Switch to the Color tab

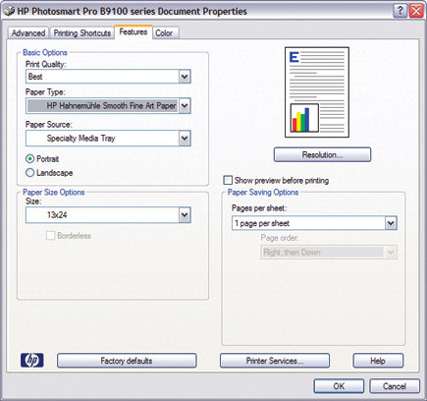[165, 33]
